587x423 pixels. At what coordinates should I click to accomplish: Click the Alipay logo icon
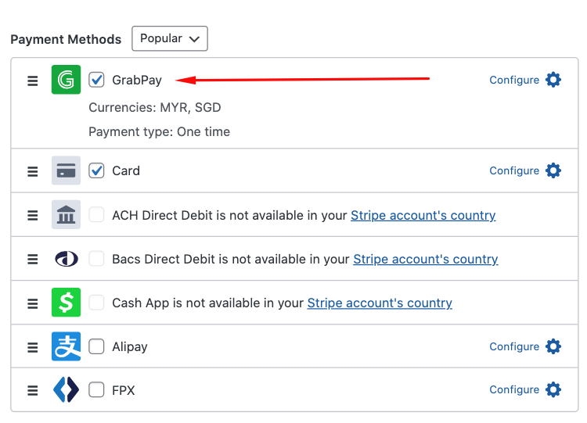(66, 346)
